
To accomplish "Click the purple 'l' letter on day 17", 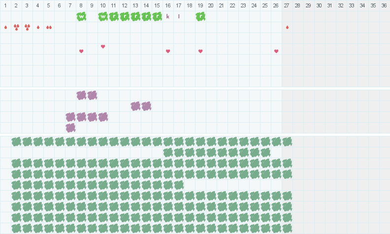I will click(x=179, y=16).
